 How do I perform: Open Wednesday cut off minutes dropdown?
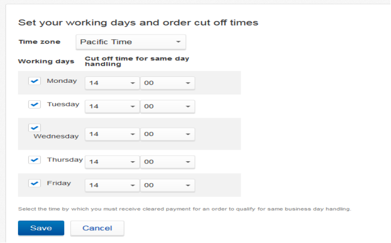(x=167, y=134)
